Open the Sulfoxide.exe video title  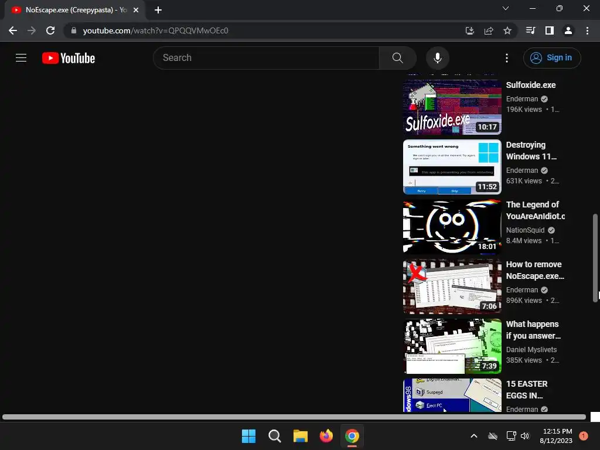[x=531, y=85]
